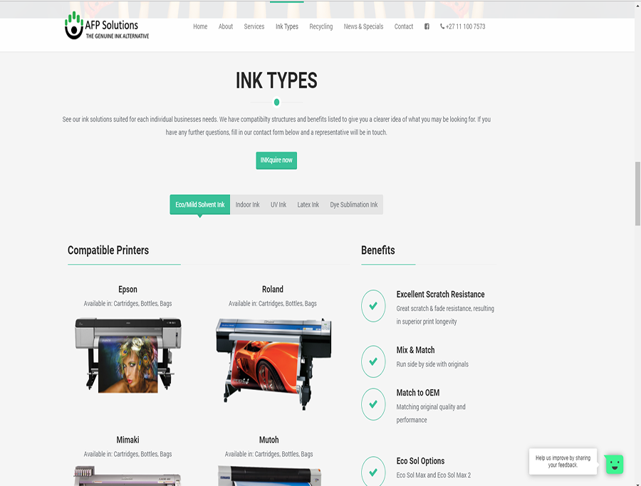Click the page vertical scrollbar thumb

pyautogui.click(x=637, y=194)
